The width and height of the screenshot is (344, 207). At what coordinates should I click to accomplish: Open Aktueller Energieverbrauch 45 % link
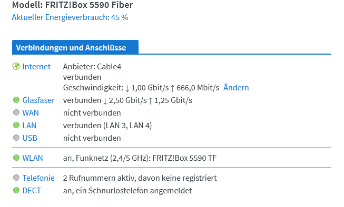(x=70, y=17)
